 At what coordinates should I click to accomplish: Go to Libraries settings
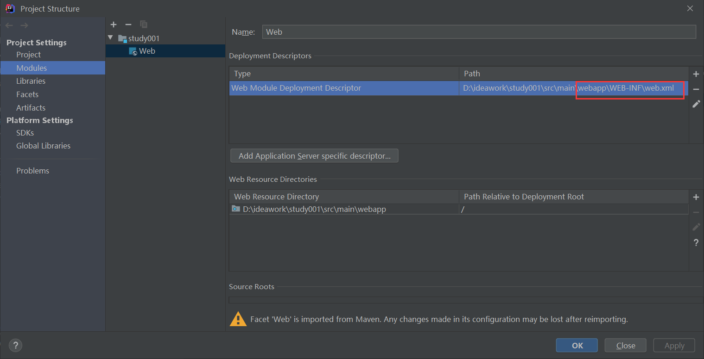(x=31, y=81)
